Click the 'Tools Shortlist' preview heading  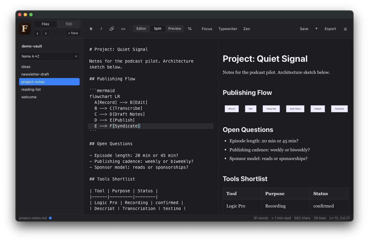pyautogui.click(x=245, y=179)
